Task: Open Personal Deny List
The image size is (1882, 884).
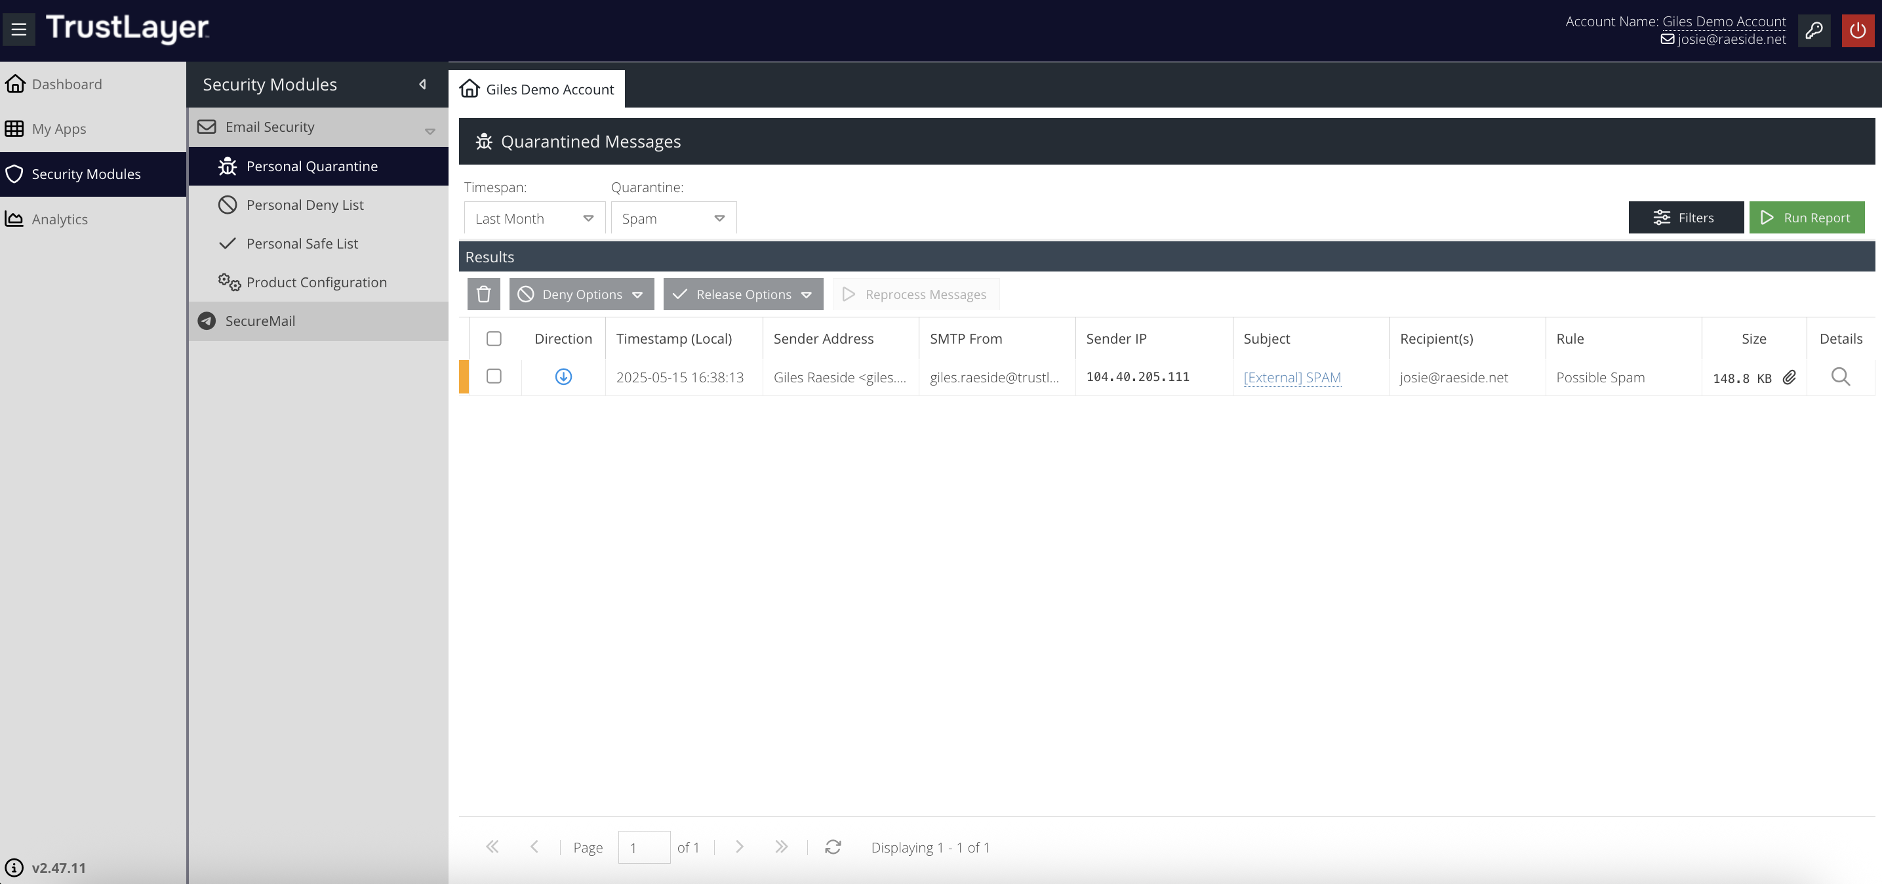Action: point(319,205)
